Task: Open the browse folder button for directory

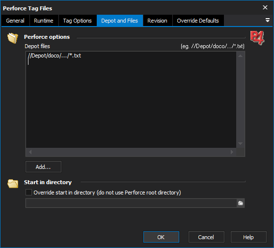Action: (x=241, y=203)
